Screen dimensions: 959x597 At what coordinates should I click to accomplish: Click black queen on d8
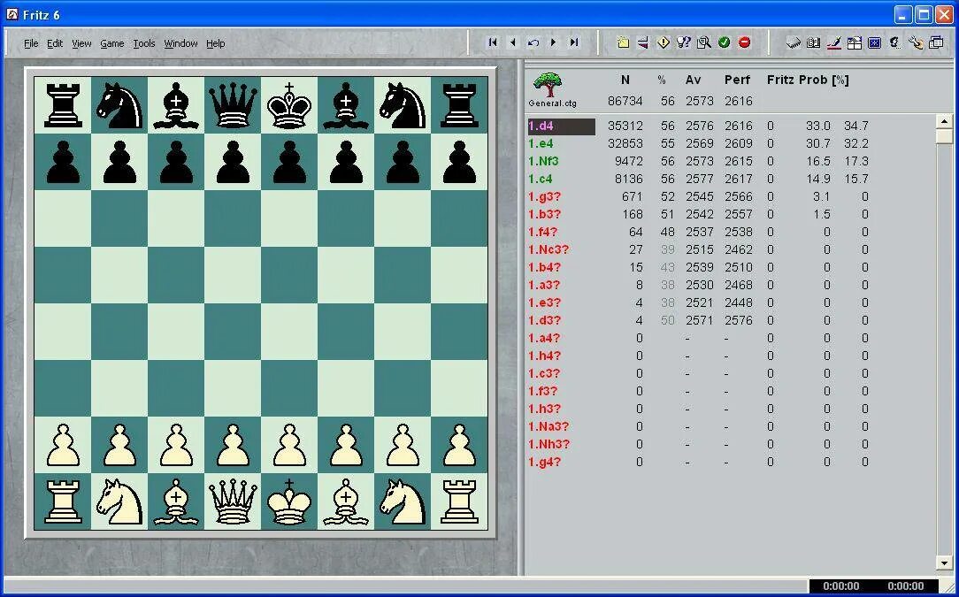(233, 105)
